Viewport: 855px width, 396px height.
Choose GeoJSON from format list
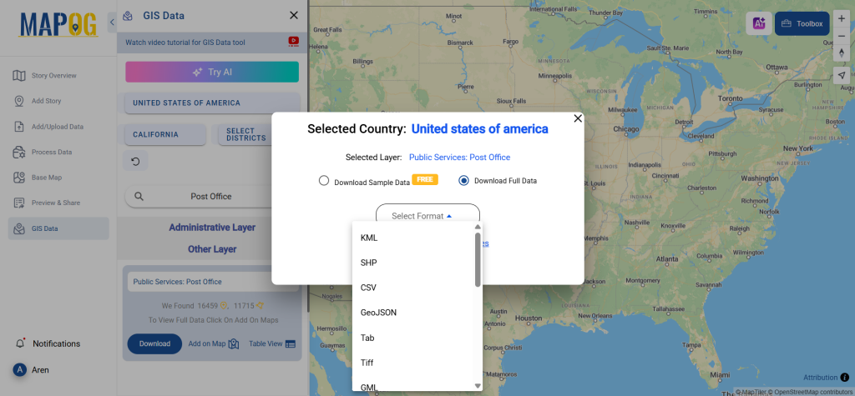(x=378, y=313)
